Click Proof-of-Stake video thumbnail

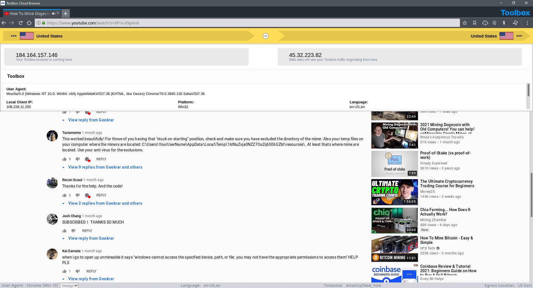[395, 164]
